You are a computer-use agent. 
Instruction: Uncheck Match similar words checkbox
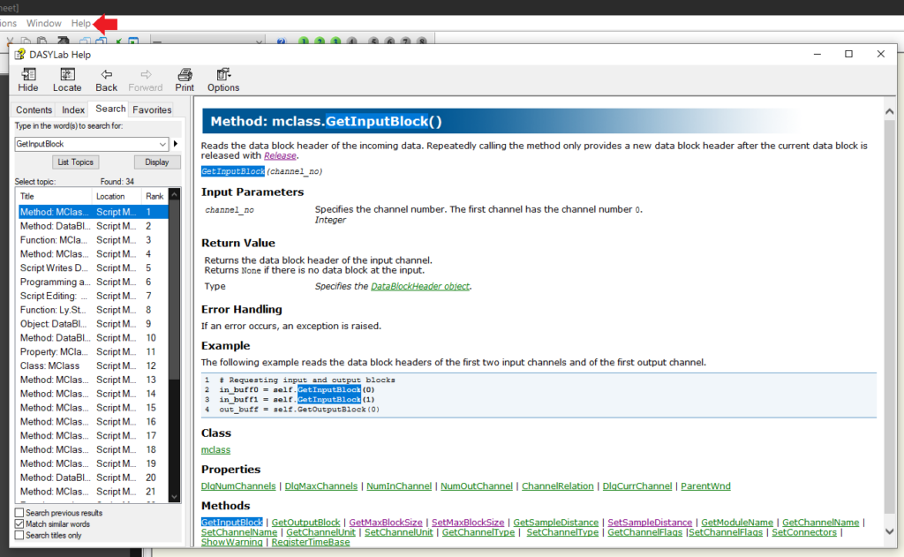19,524
